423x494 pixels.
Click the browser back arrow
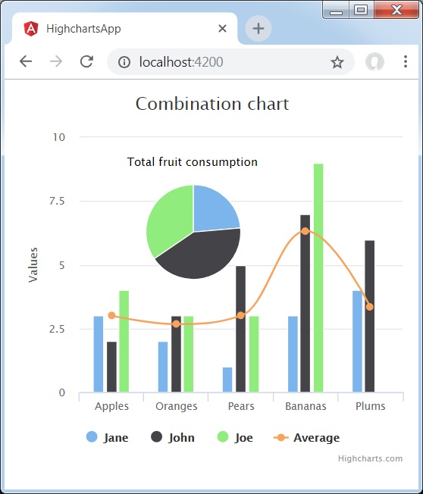[26, 61]
